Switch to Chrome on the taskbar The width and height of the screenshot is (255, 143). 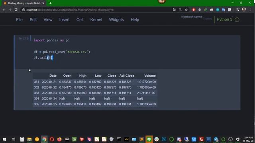44,139
